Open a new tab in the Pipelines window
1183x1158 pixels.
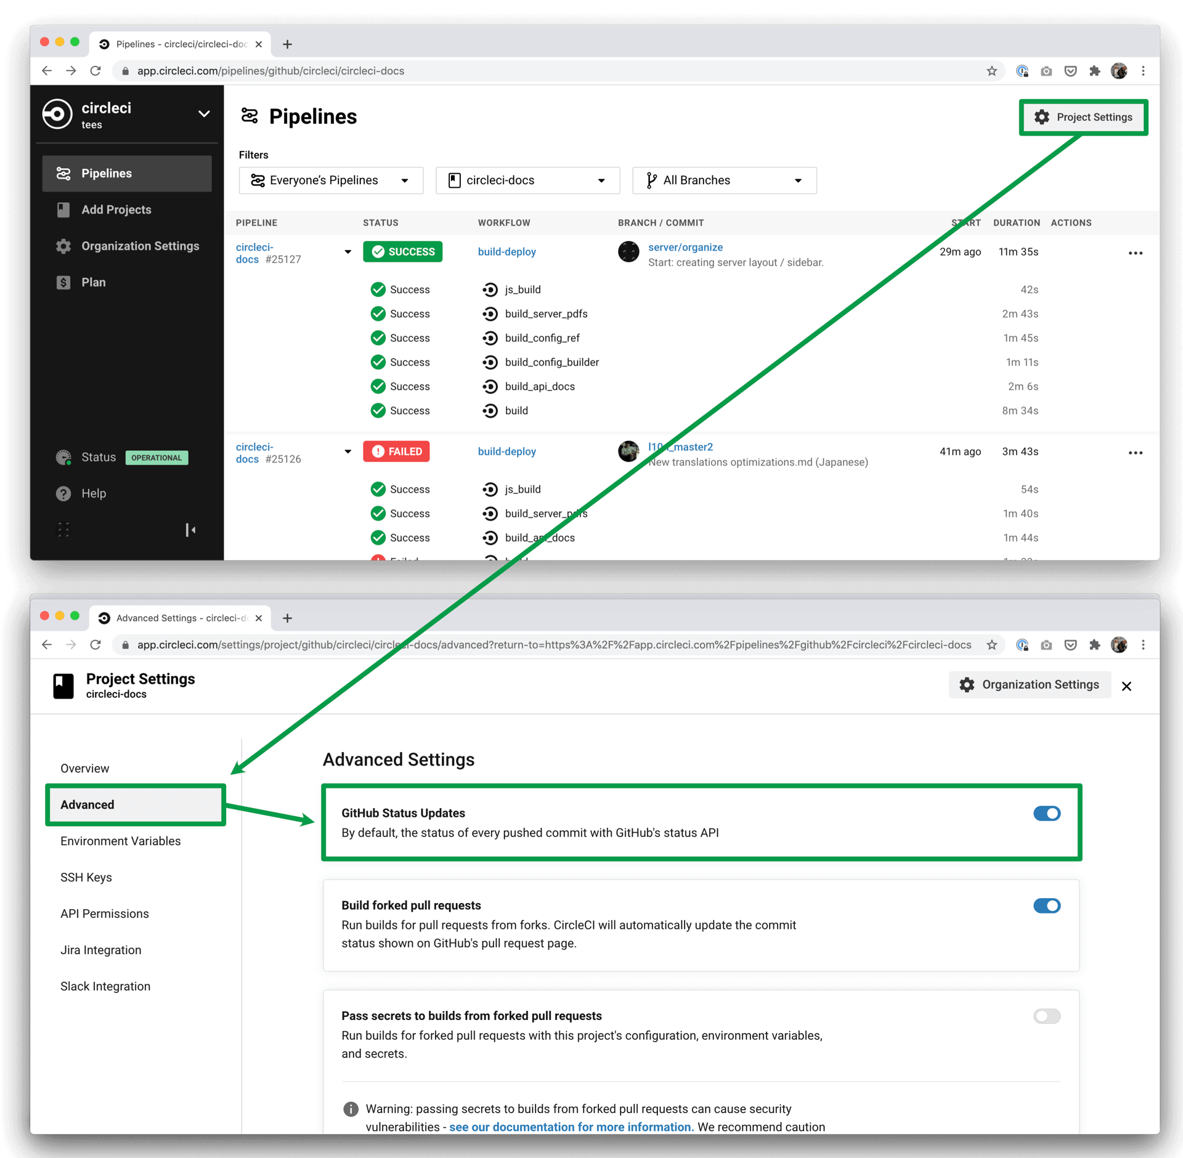point(287,44)
